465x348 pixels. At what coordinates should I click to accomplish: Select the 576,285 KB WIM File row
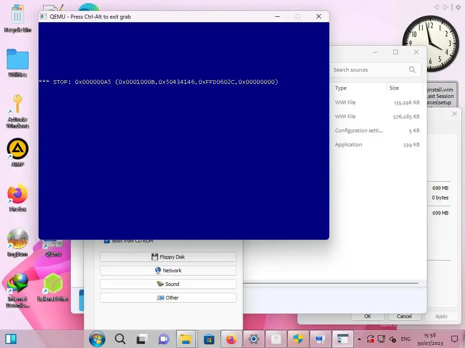[x=377, y=116]
